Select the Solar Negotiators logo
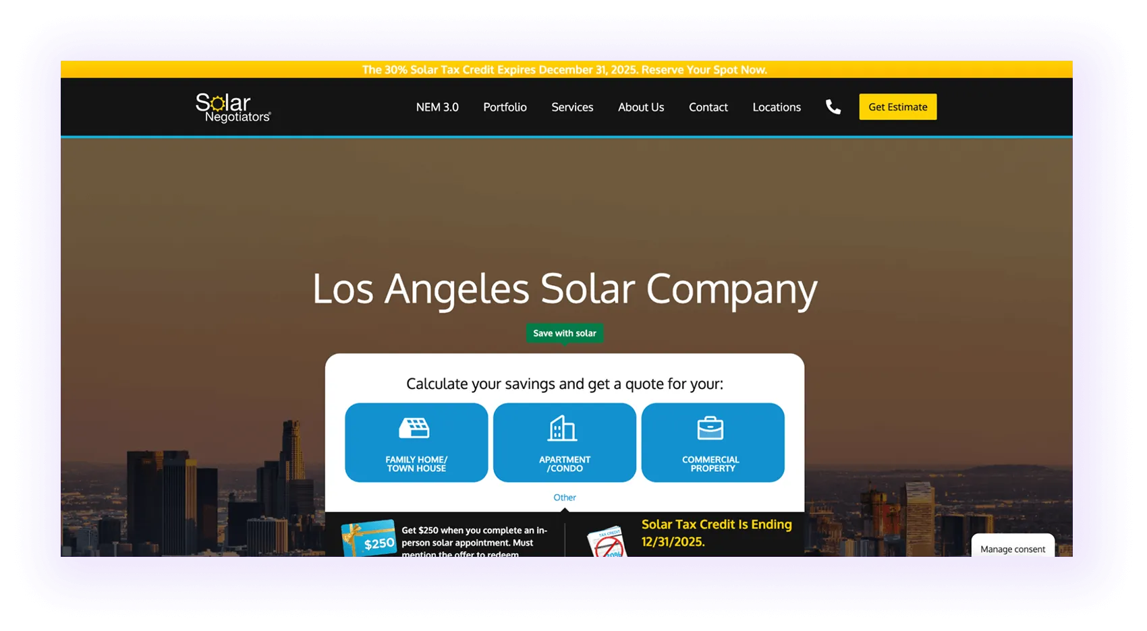The image size is (1147, 631). coord(232,107)
